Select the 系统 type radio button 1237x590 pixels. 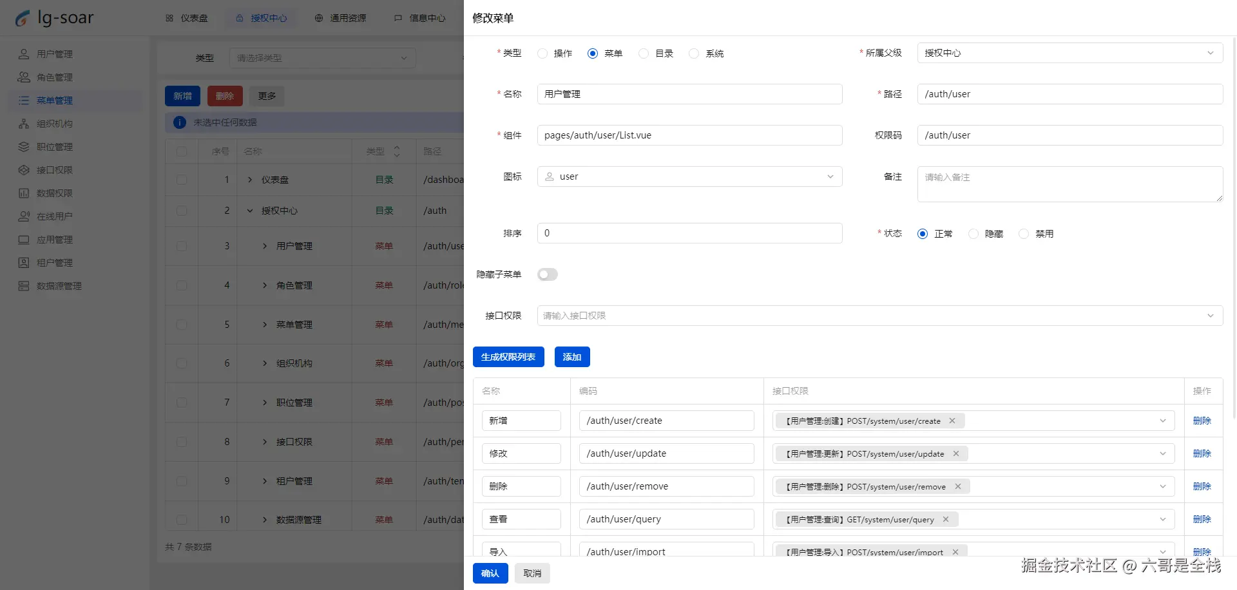[x=694, y=53]
